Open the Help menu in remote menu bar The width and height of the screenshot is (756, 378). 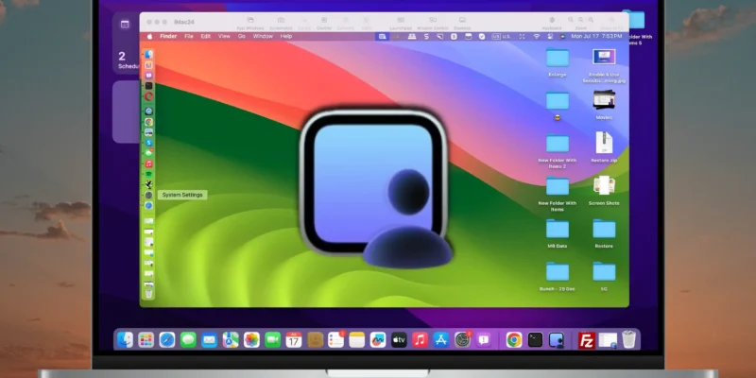click(x=286, y=36)
